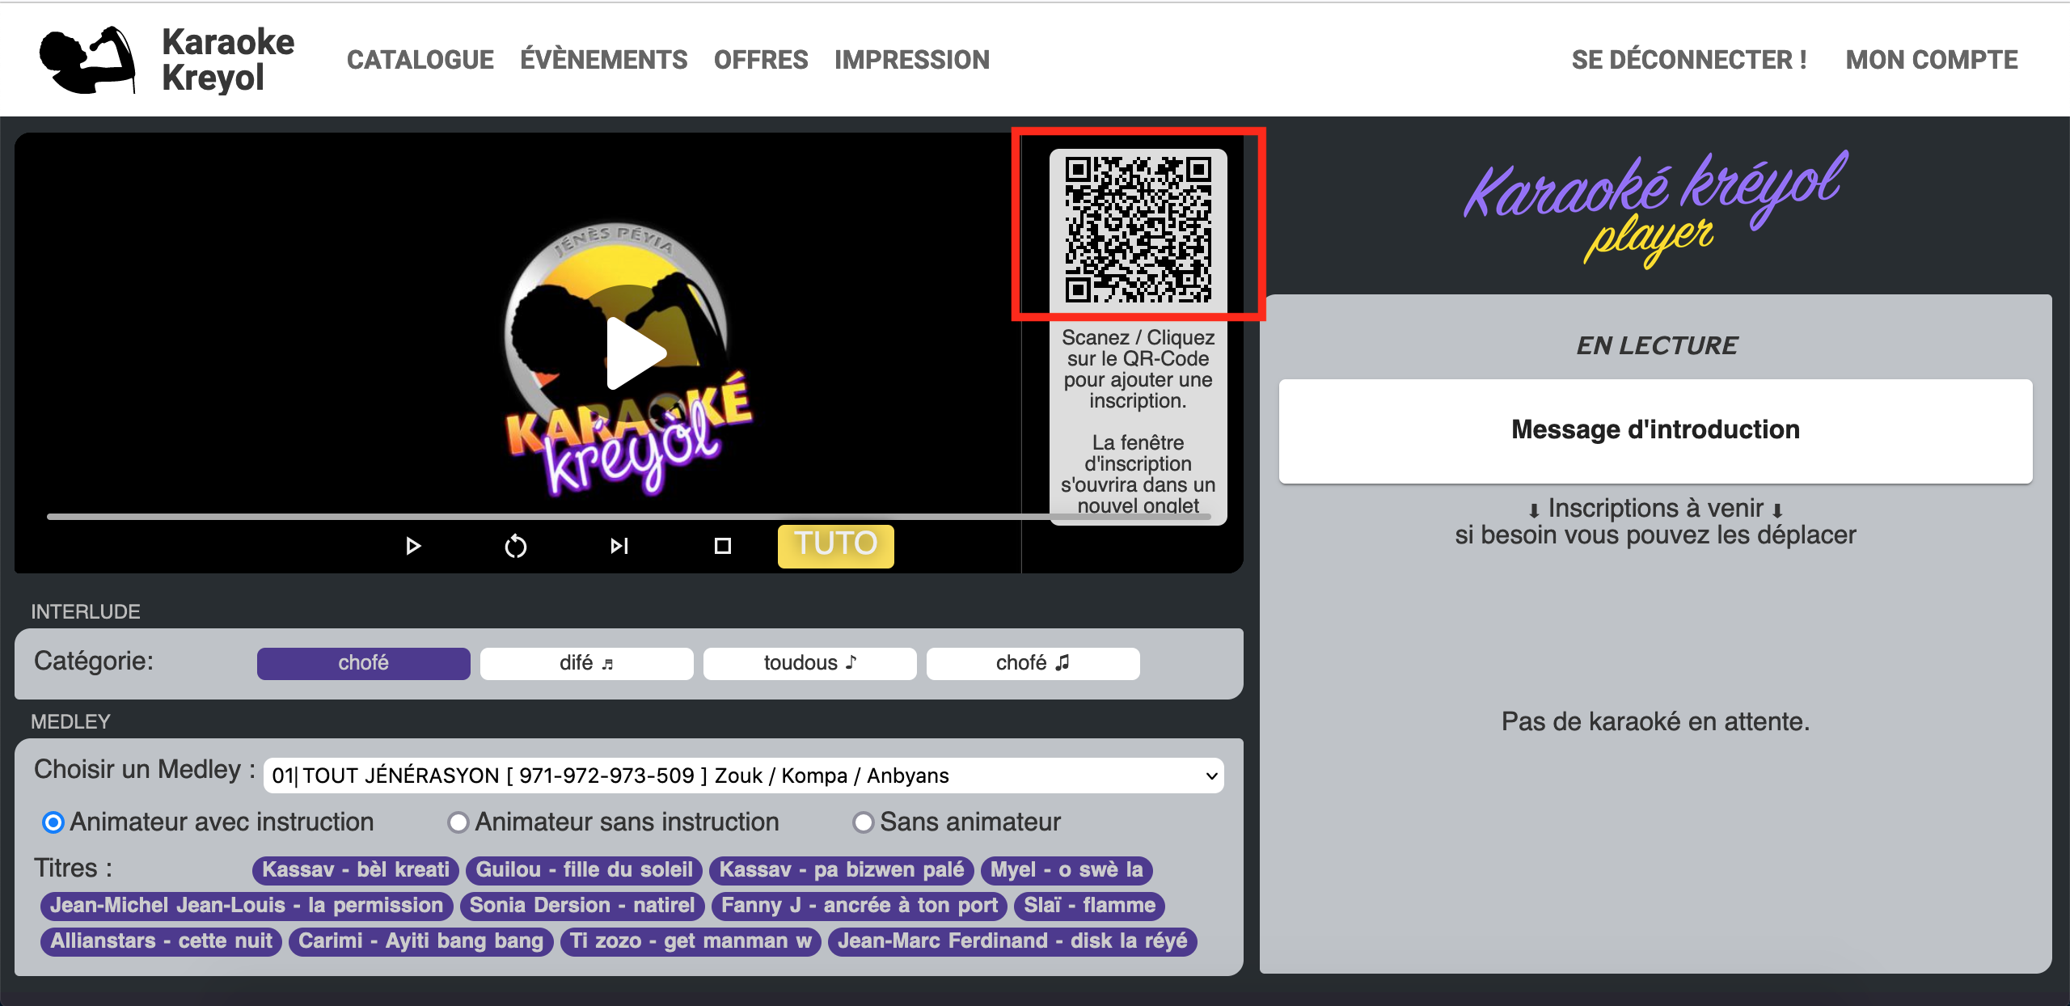The image size is (2070, 1006).
Task: Open the CATALOGUE menu
Action: point(420,60)
